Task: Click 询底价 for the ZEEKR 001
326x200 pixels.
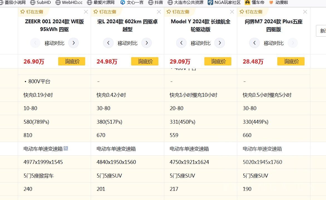Action: coord(72,62)
